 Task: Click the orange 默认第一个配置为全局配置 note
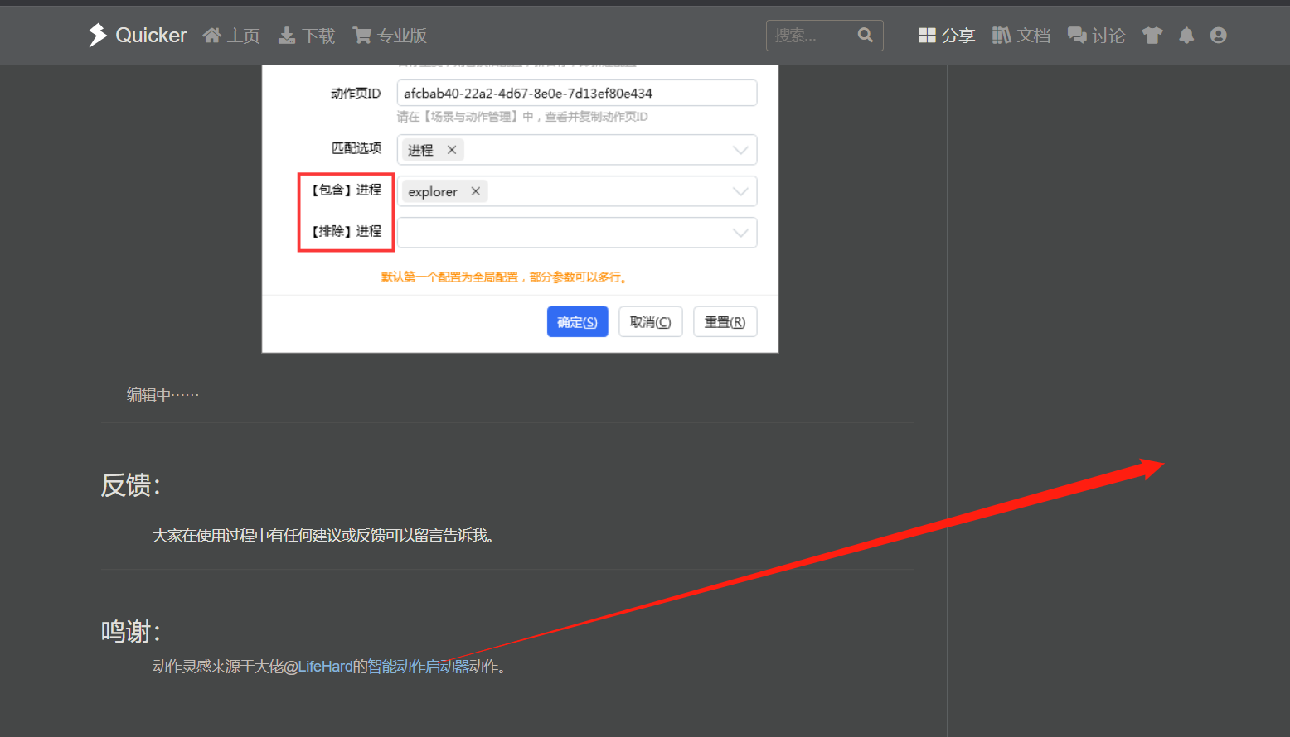(504, 277)
